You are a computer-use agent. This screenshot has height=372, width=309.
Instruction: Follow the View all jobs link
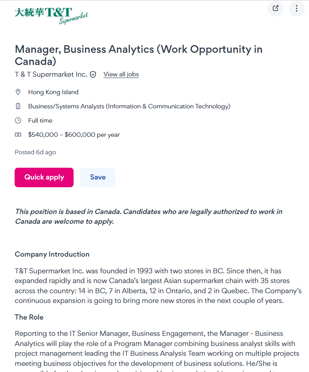pyautogui.click(x=121, y=74)
